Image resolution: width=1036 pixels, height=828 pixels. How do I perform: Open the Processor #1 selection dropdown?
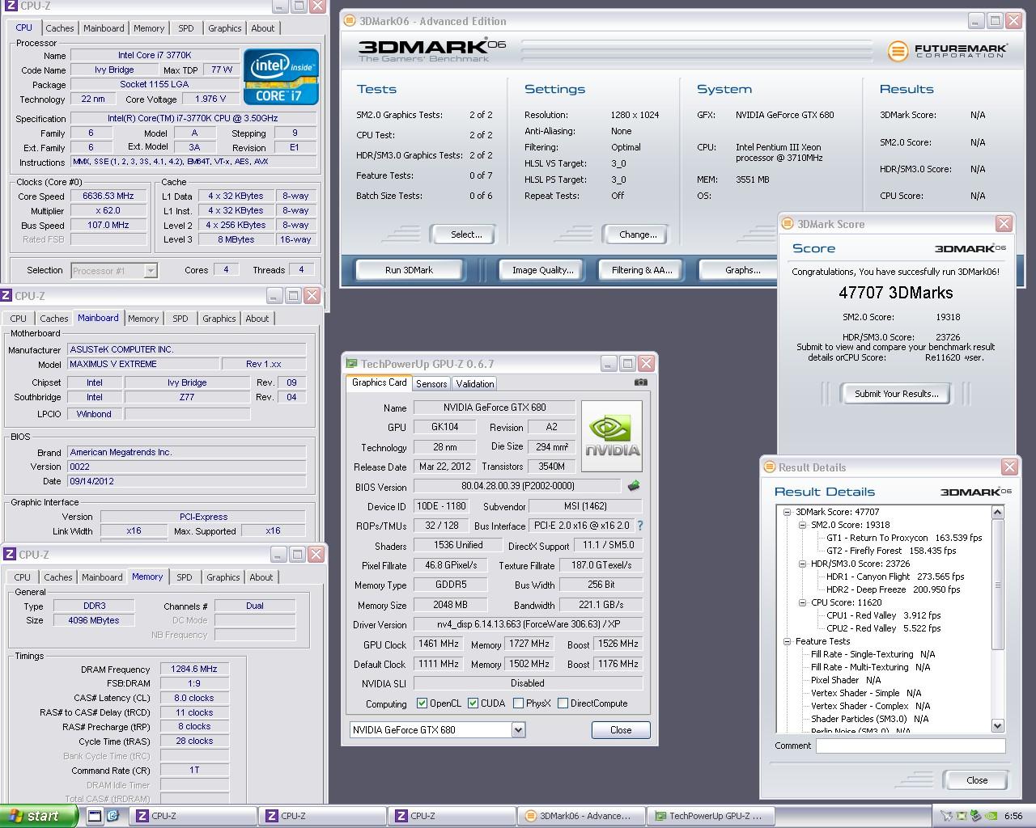coord(150,271)
